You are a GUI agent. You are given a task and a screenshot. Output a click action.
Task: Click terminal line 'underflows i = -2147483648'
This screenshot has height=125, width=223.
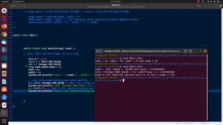pos(134,72)
